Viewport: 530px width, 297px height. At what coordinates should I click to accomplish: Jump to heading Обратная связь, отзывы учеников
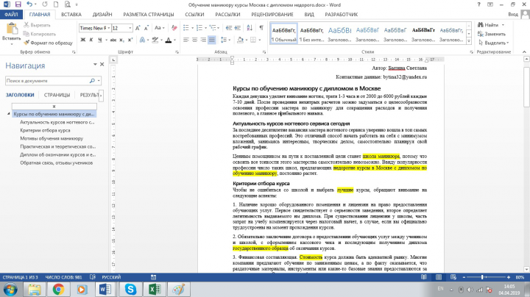coord(56,162)
